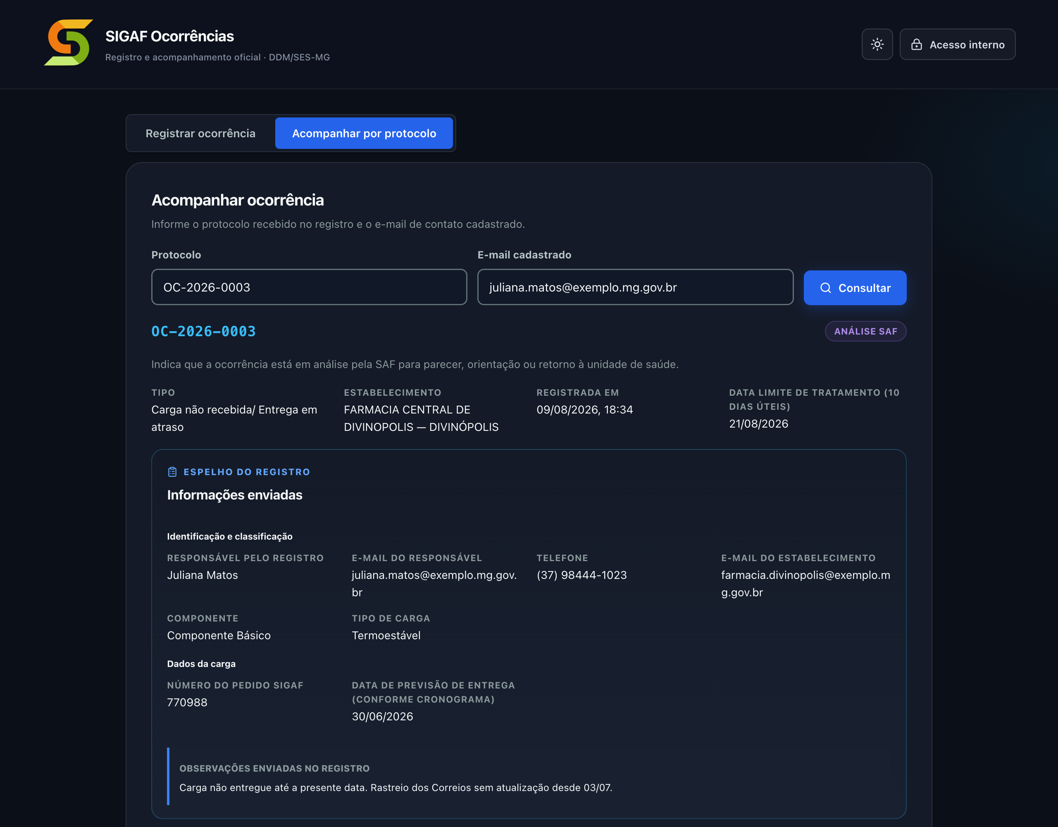Switch to Registrar ocorrência tab
Image resolution: width=1058 pixels, height=827 pixels.
(200, 133)
